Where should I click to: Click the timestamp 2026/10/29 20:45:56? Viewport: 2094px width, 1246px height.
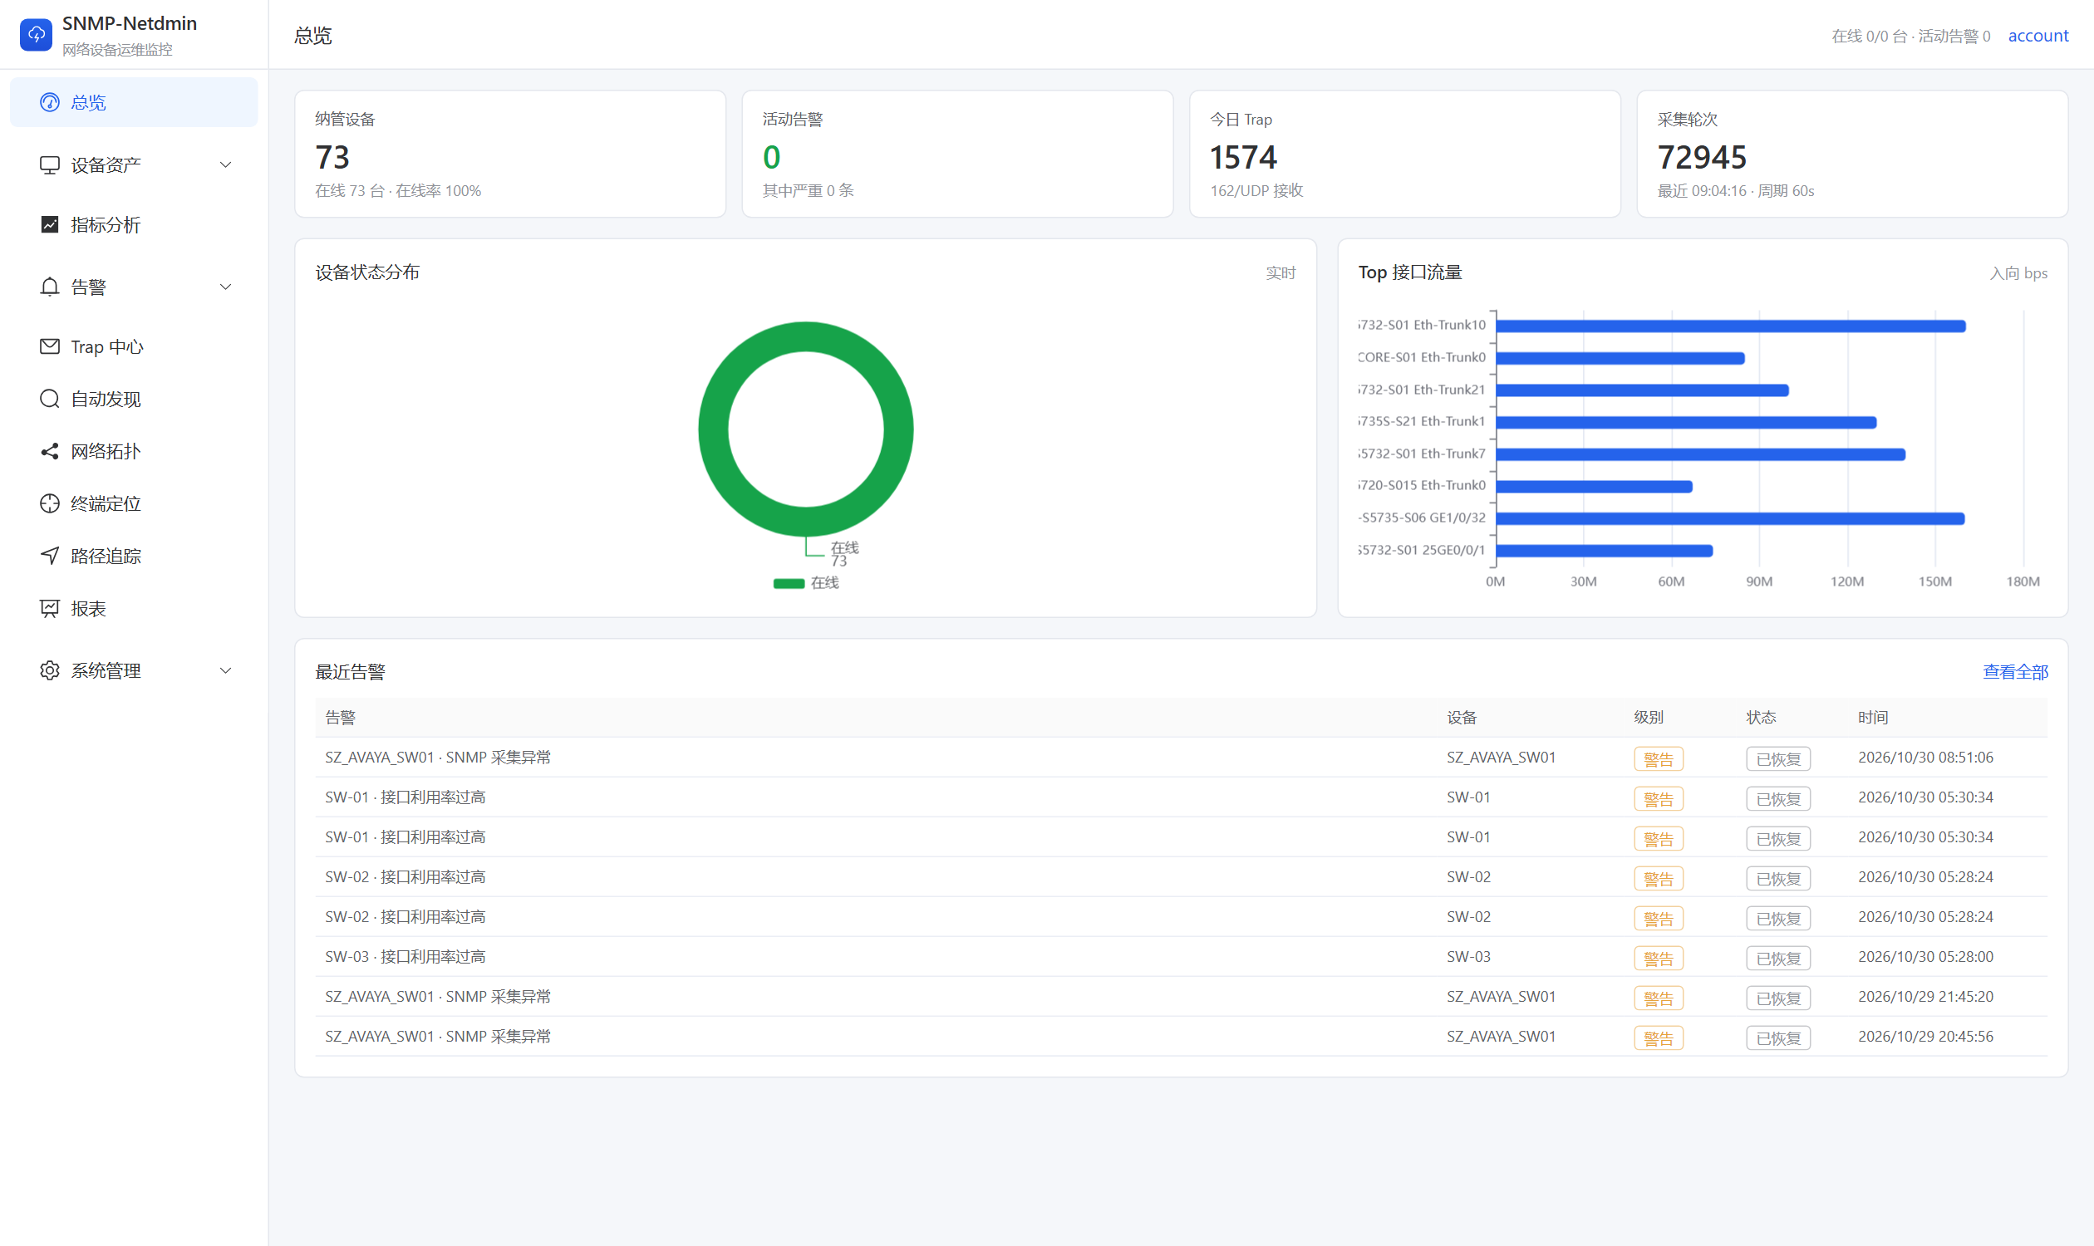1925,1036
